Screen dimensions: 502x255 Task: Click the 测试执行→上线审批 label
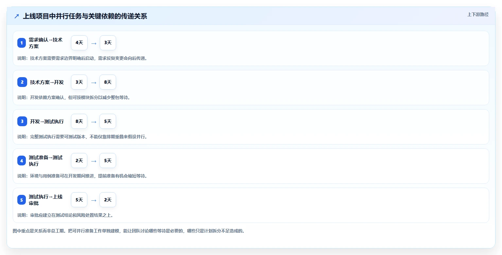(x=45, y=200)
